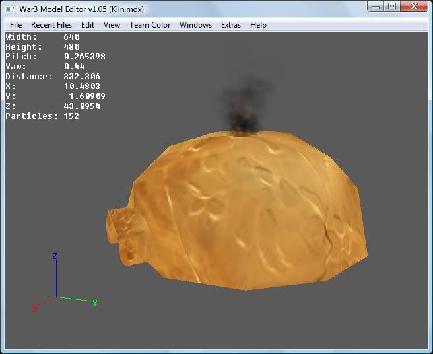Viewport: 433px width, 354px height.
Task: Open the File menu
Action: point(16,25)
